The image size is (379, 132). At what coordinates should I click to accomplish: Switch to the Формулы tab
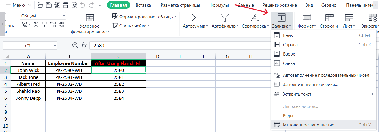[x=219, y=5]
